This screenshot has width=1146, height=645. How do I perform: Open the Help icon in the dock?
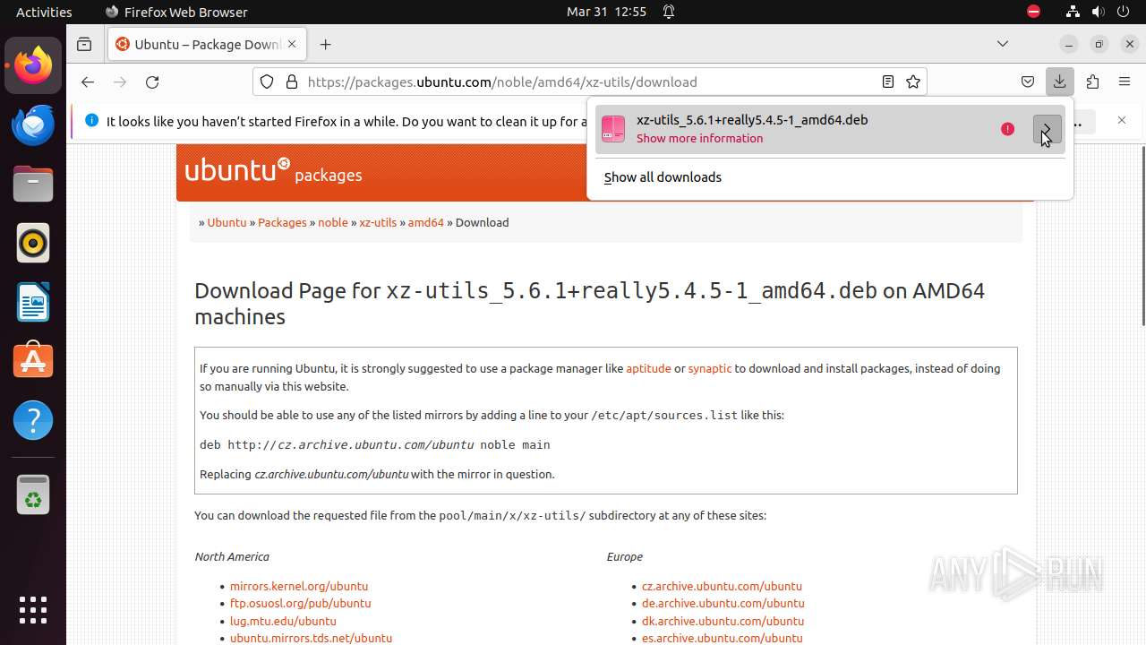33,420
